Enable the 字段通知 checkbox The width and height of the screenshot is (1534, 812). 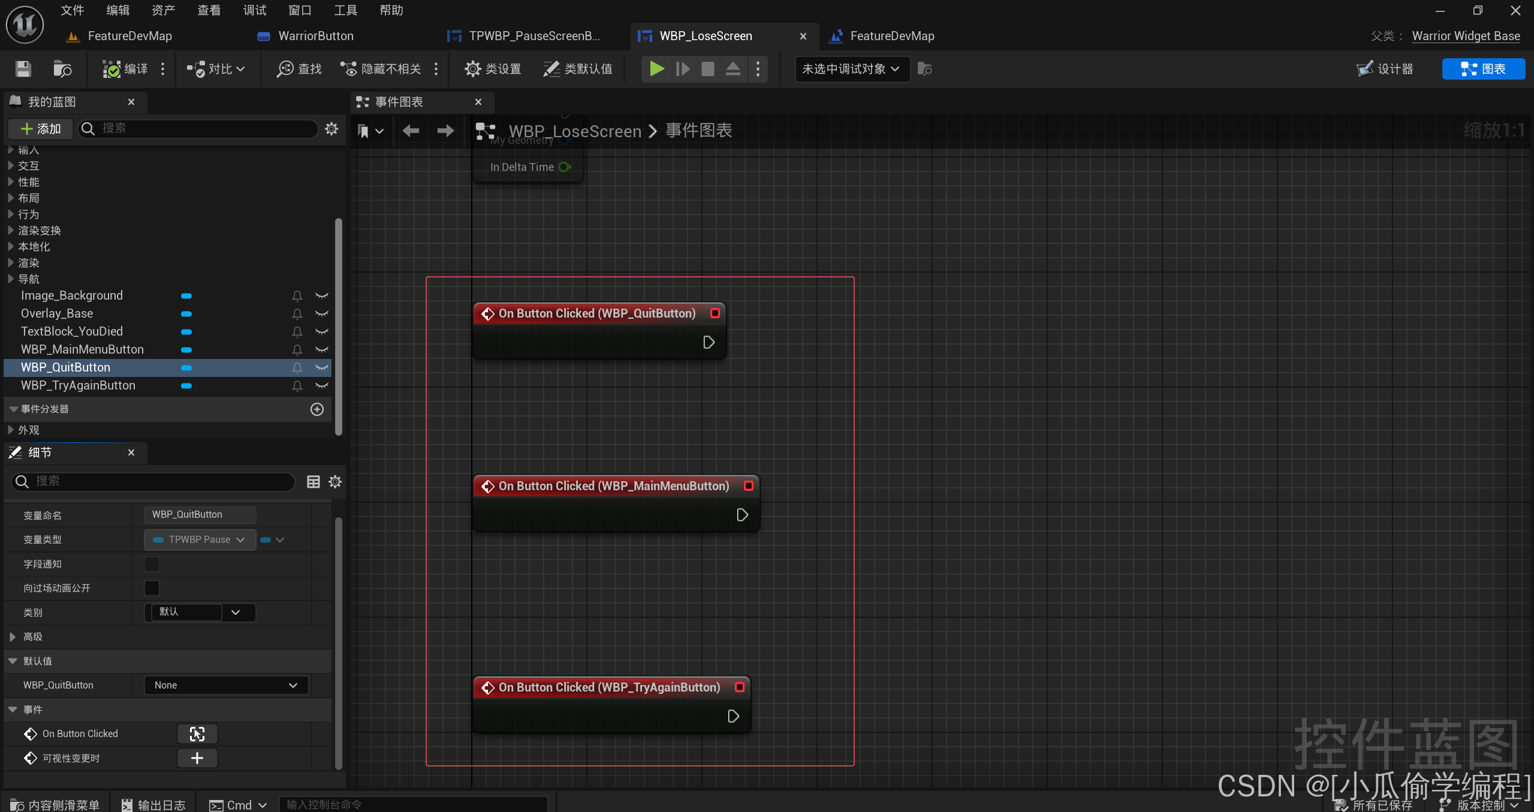152,564
